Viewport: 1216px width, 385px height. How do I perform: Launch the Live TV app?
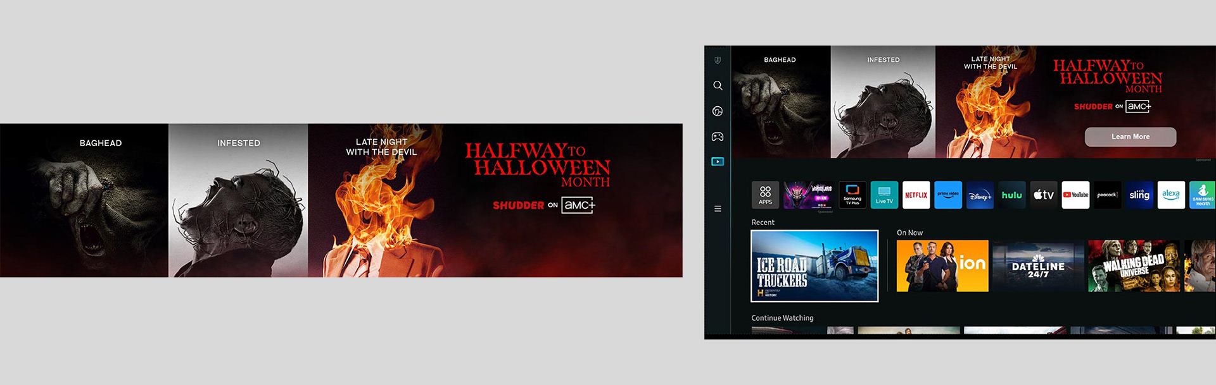click(x=884, y=195)
